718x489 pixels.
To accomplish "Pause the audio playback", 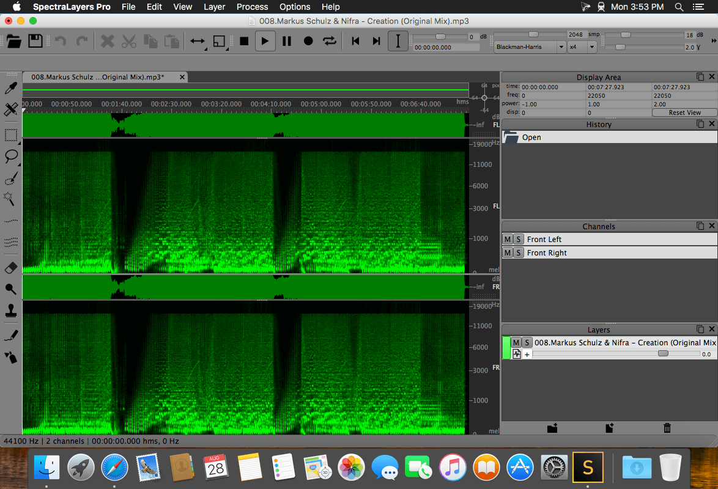I will pos(287,41).
